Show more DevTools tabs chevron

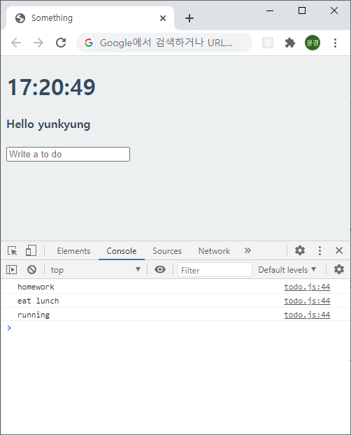[248, 251]
